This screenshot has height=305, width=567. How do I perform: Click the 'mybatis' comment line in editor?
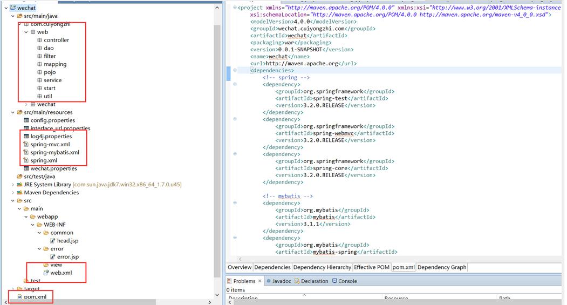pos(288,196)
